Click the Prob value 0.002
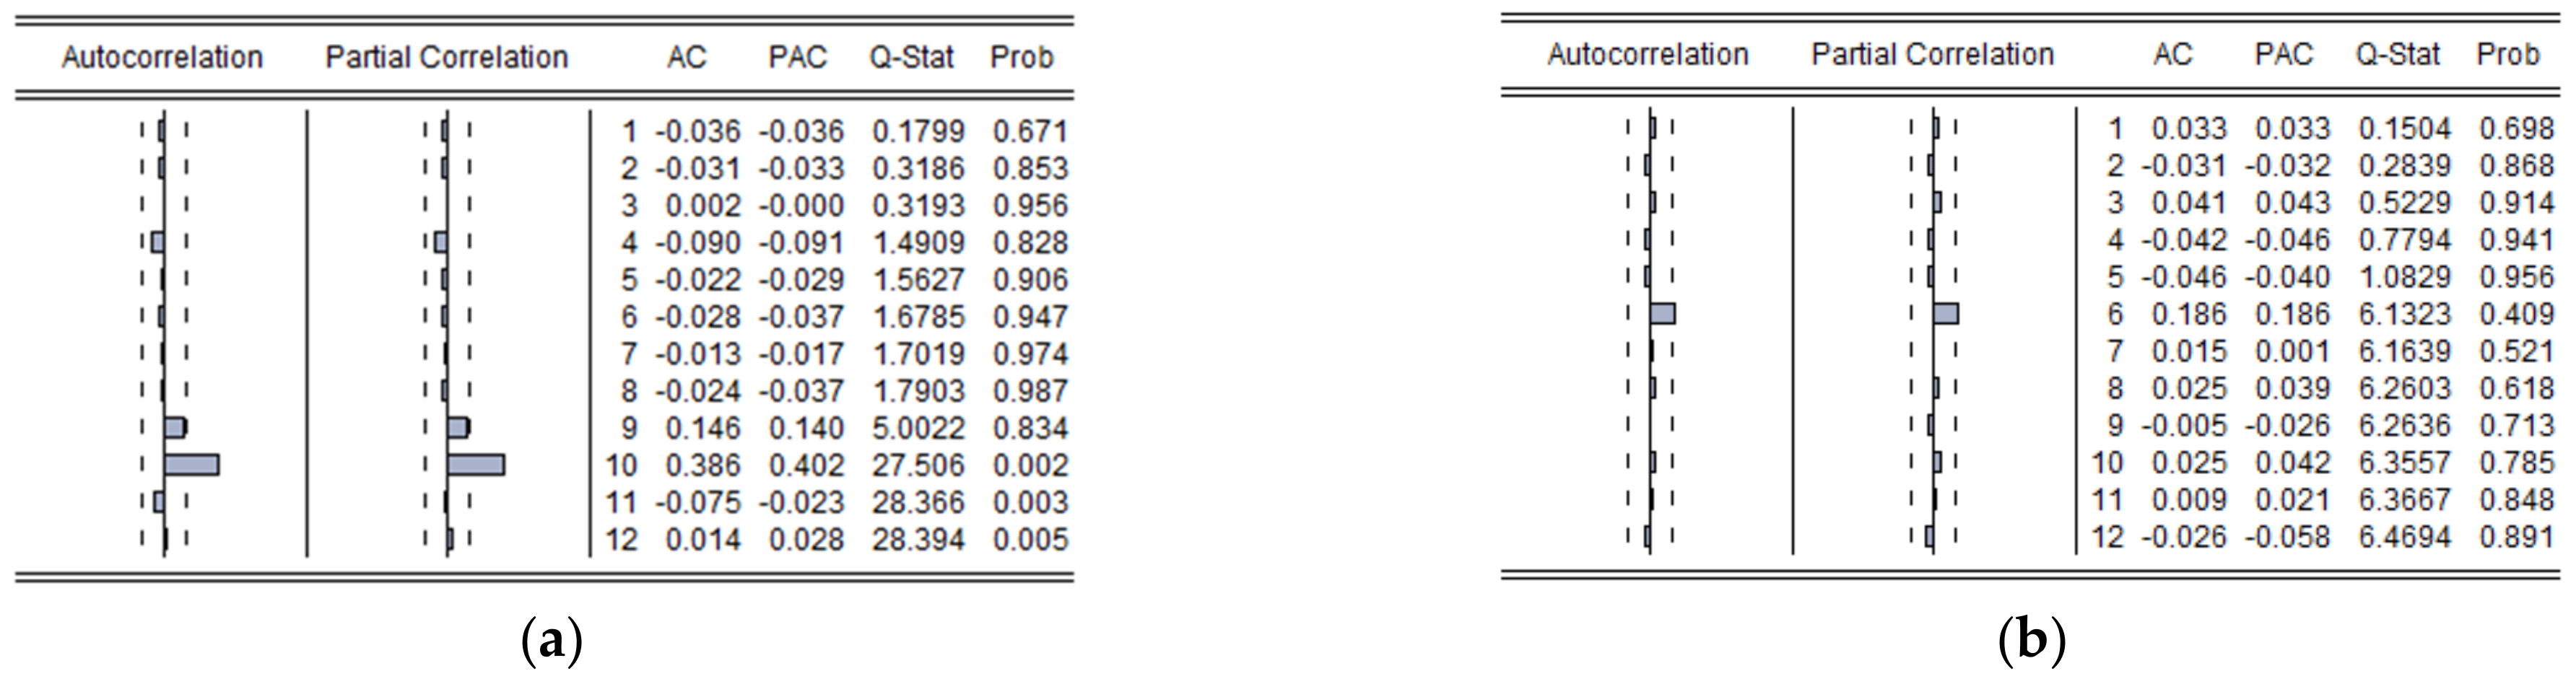Image resolution: width=2576 pixels, height=684 pixels. pos(1030,465)
